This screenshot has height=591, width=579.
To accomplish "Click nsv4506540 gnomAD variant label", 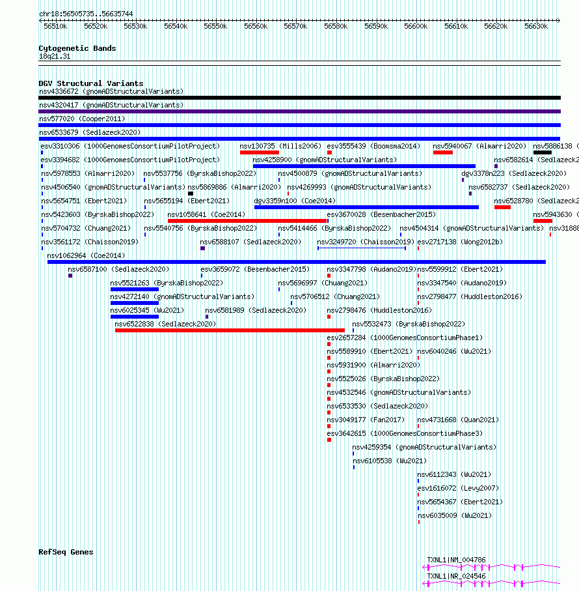I will coord(113,187).
